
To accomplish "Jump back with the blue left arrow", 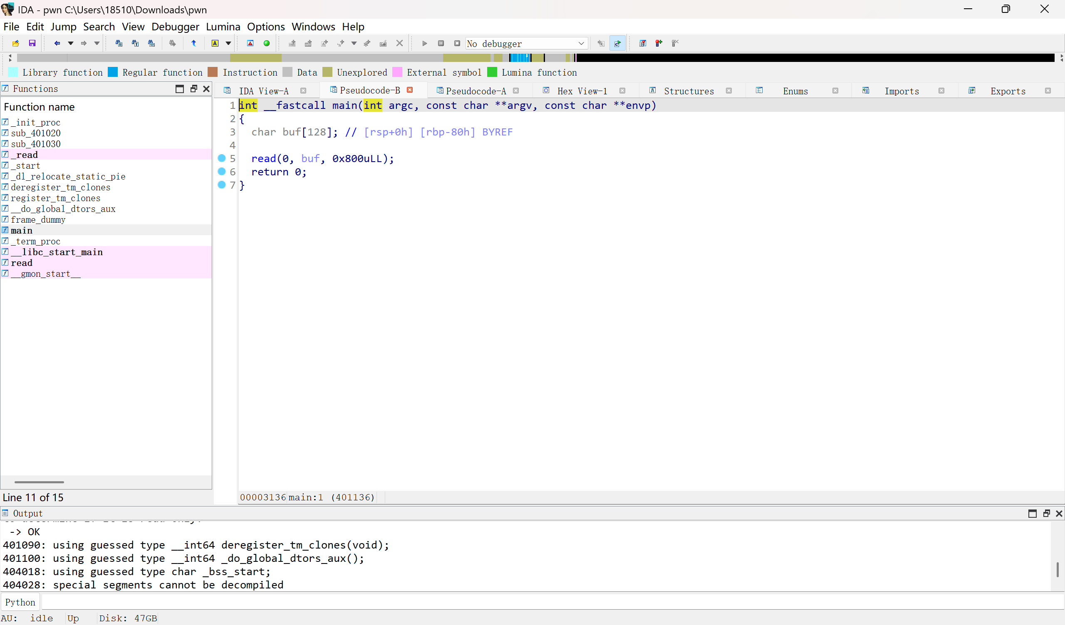I will 57,43.
